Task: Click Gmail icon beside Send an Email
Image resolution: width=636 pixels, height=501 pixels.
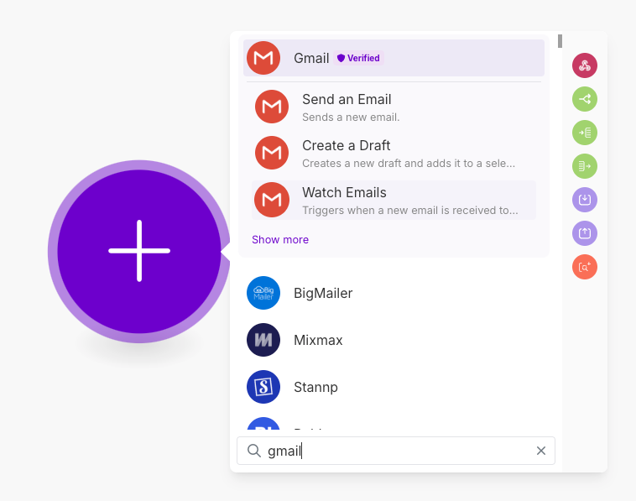Action: [272, 107]
